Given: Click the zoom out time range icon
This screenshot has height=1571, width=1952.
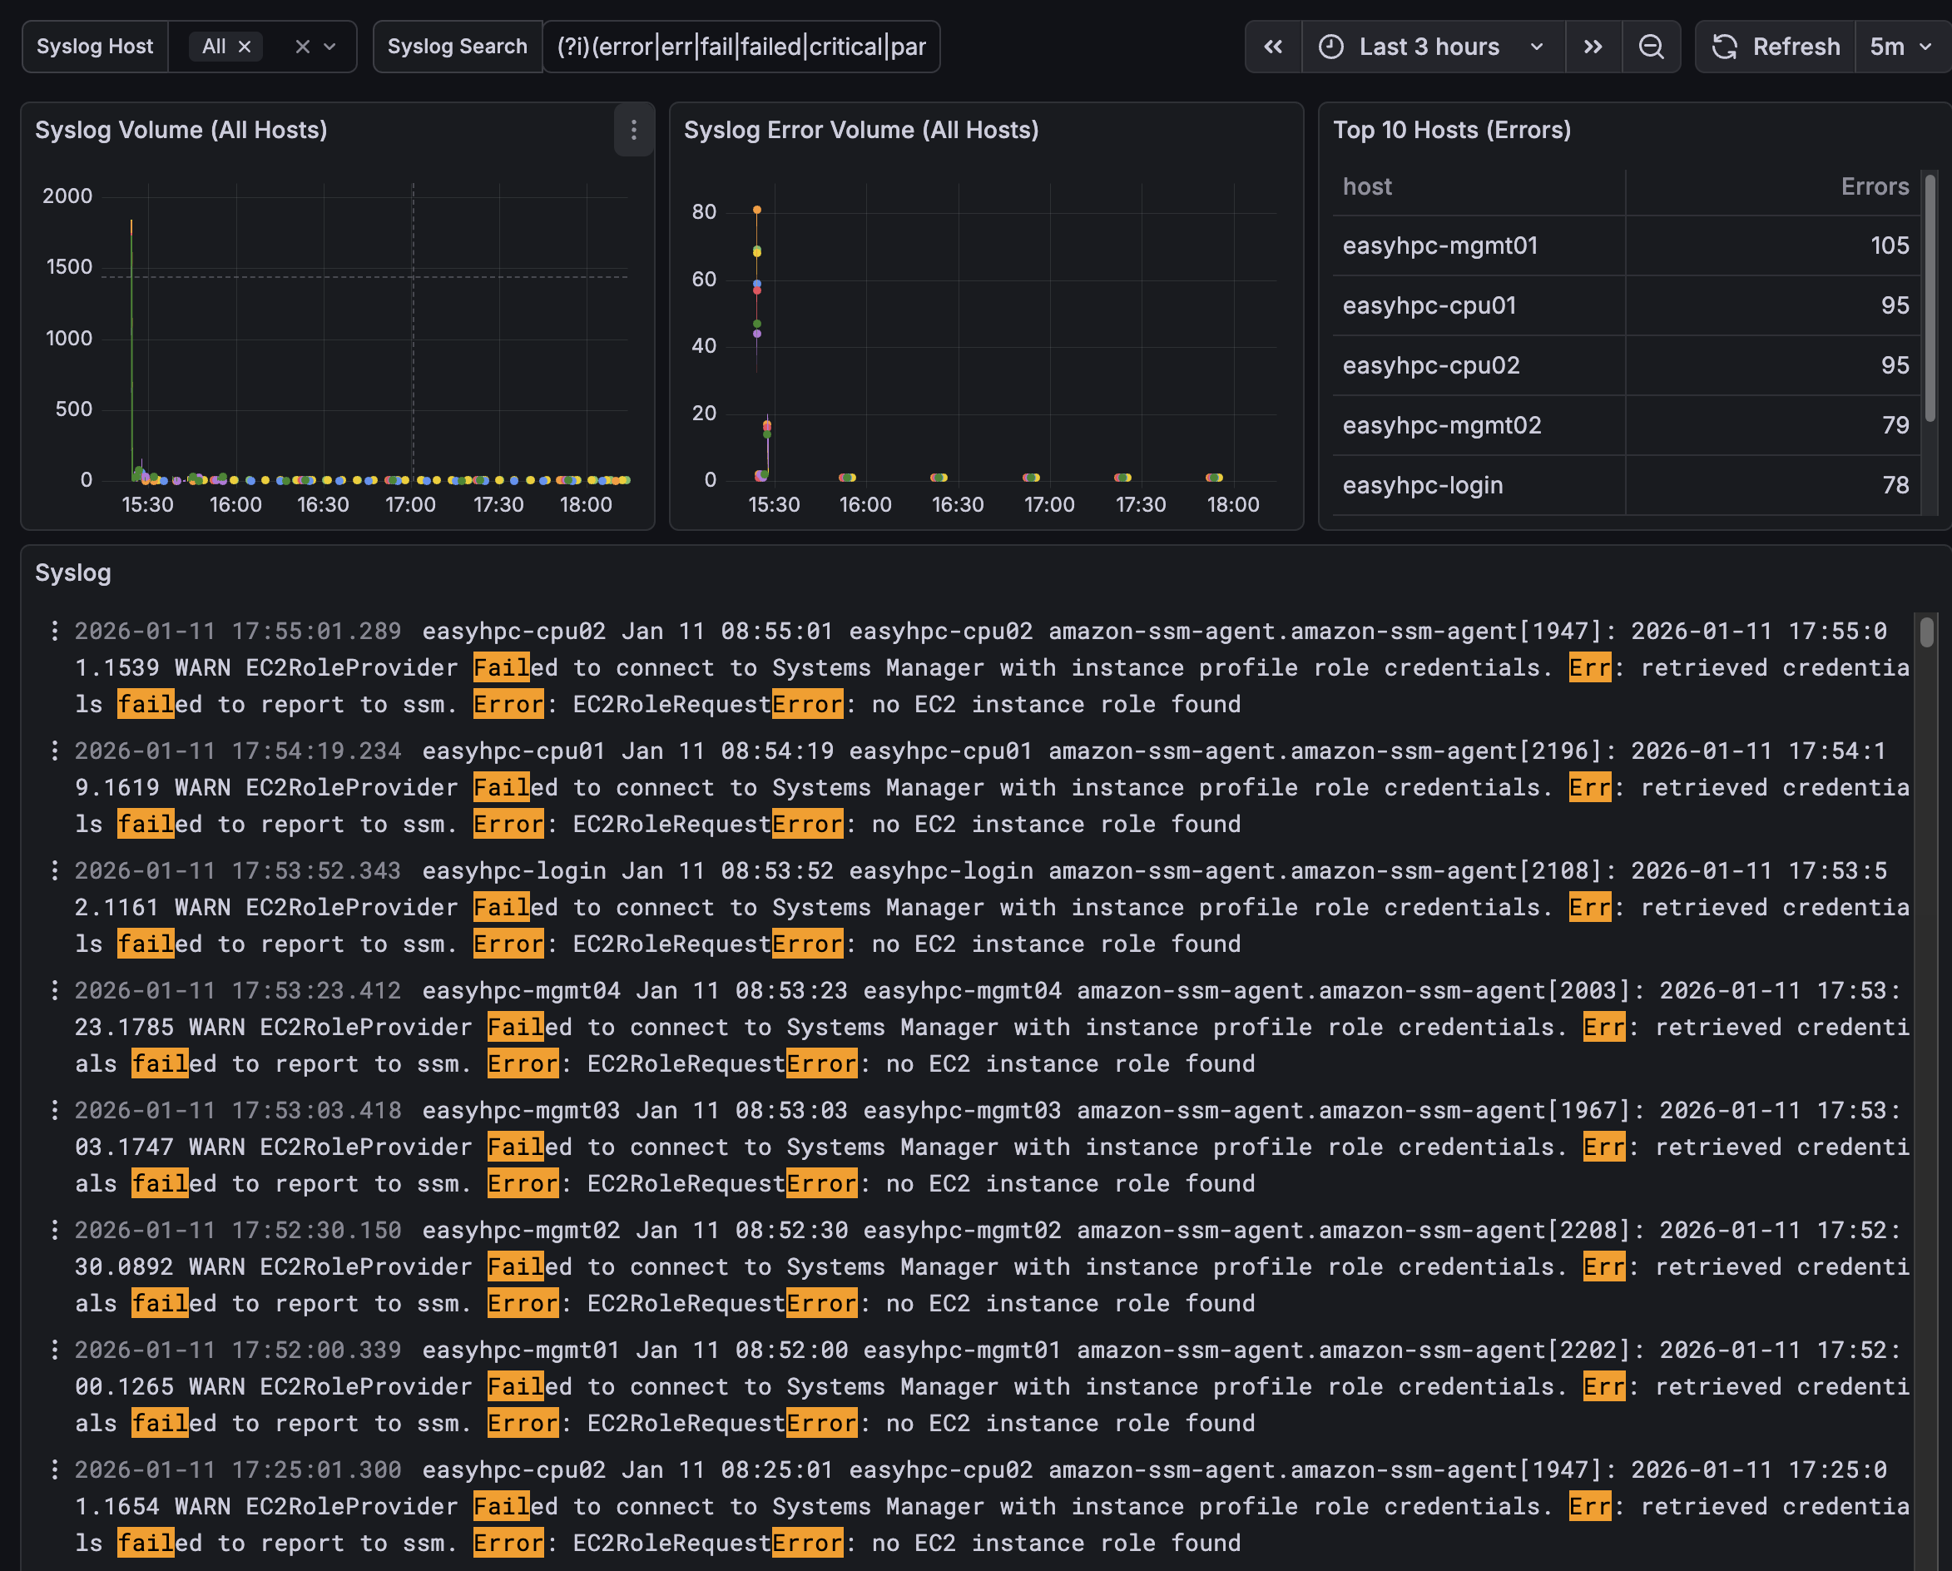Looking at the screenshot, I should (x=1651, y=47).
